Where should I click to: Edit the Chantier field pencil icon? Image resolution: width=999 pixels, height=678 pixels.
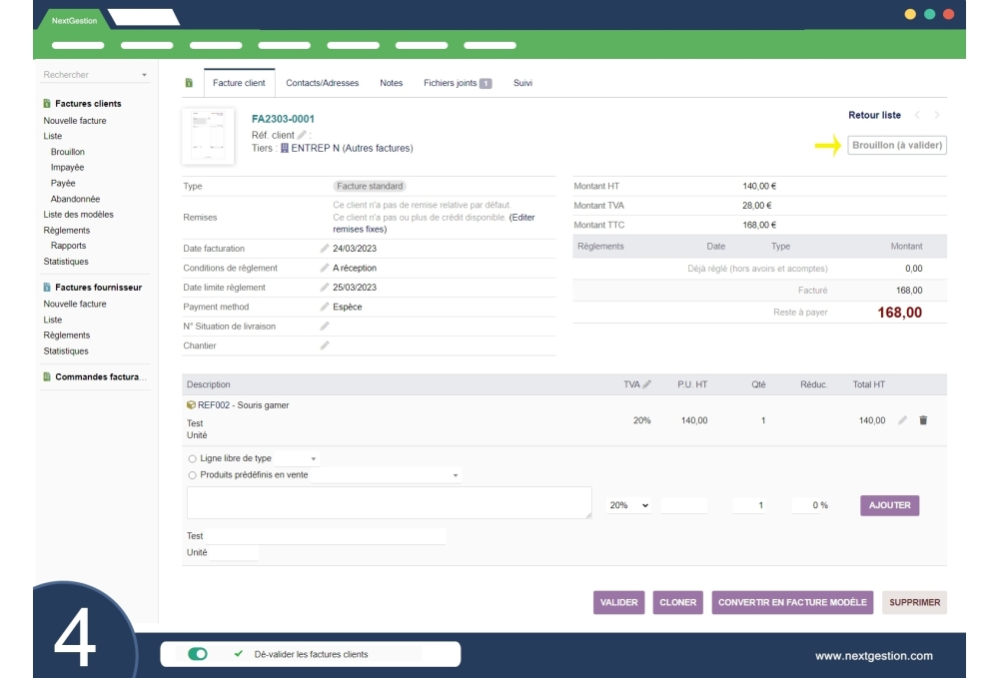(x=324, y=345)
